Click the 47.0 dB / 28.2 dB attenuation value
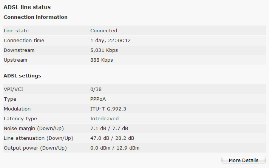This screenshot has width=269, height=168. click(x=112, y=138)
